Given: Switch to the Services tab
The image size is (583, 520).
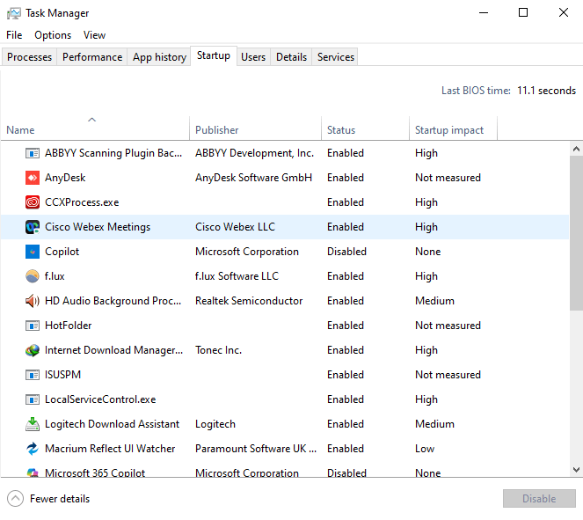Looking at the screenshot, I should (x=336, y=57).
